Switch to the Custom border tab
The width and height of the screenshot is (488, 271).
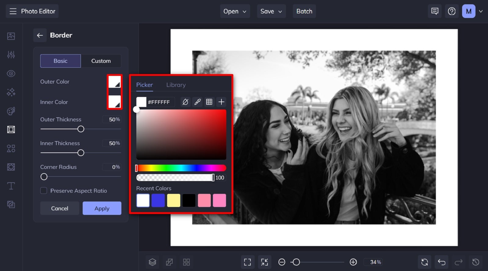101,61
